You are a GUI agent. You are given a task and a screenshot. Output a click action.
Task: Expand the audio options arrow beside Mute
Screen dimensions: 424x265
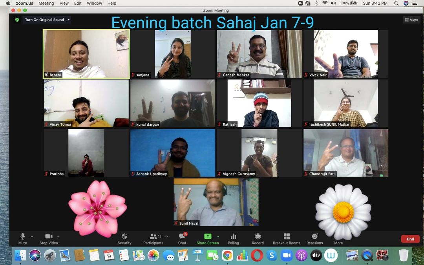(x=32, y=236)
